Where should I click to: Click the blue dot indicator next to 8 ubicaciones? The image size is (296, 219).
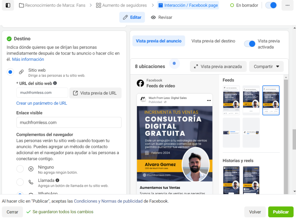[x=174, y=63]
